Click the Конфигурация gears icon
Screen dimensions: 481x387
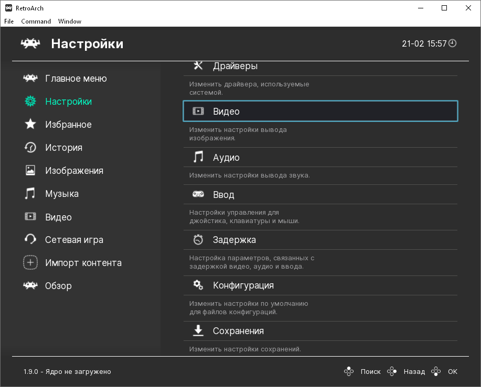[198, 285]
